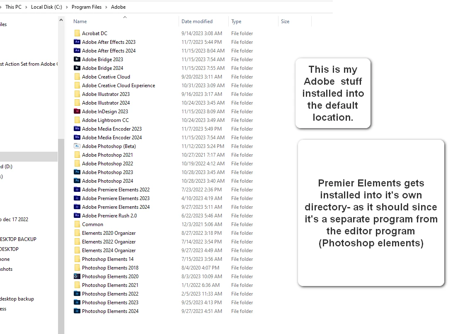The image size is (465, 334).
Task: Select the Adobe Photoshop 2023 icon
Action: [77, 172]
